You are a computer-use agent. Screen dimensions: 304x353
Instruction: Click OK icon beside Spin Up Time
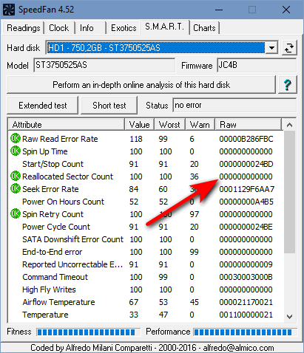click(16, 151)
